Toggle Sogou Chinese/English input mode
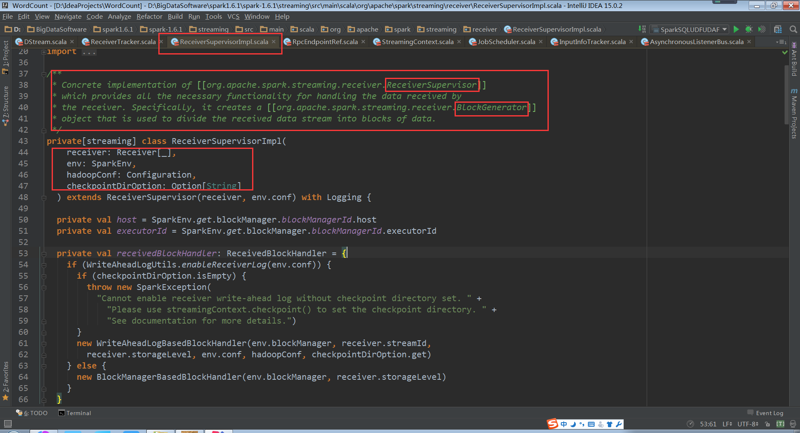This screenshot has width=800, height=433. coord(564,424)
